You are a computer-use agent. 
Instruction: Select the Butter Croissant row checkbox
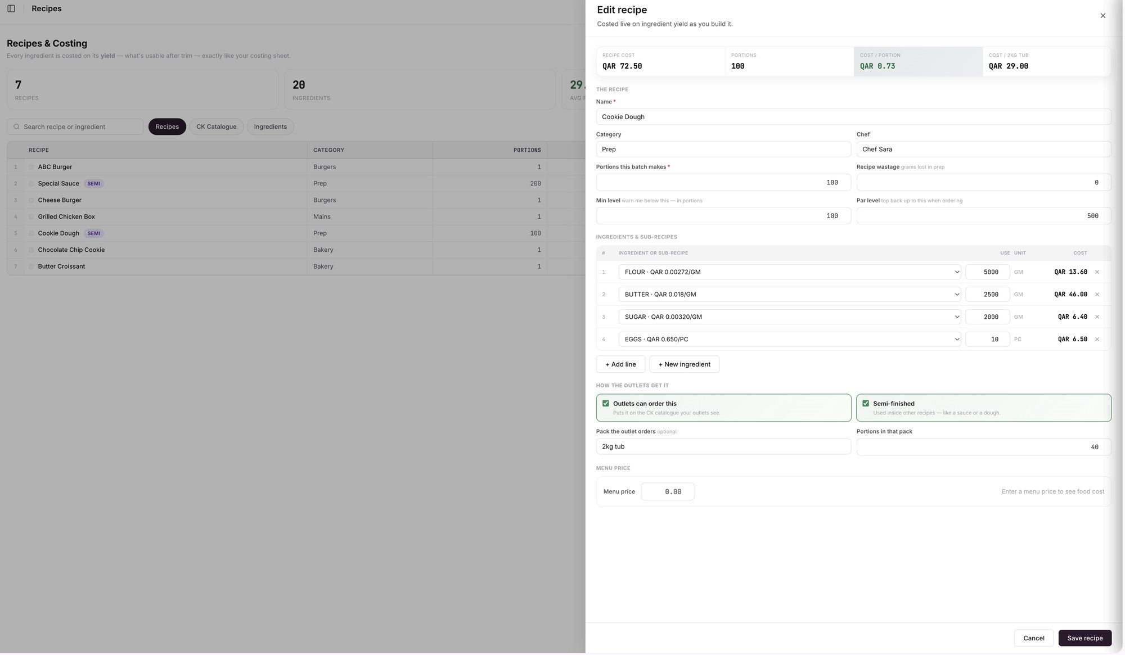tap(31, 266)
